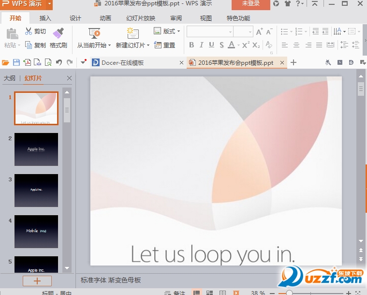
Task: Click the slideshow play icon in status bar
Action: [236, 293]
